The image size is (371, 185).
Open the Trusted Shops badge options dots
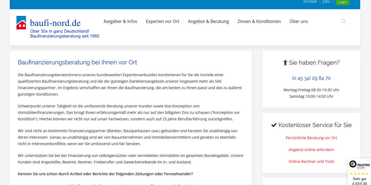click(x=368, y=160)
